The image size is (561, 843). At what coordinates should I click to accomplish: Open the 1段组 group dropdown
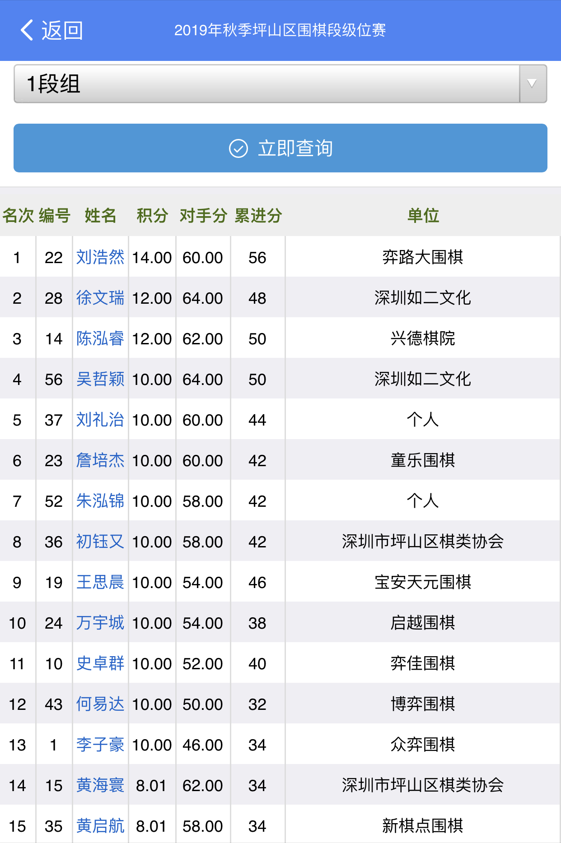[266, 84]
